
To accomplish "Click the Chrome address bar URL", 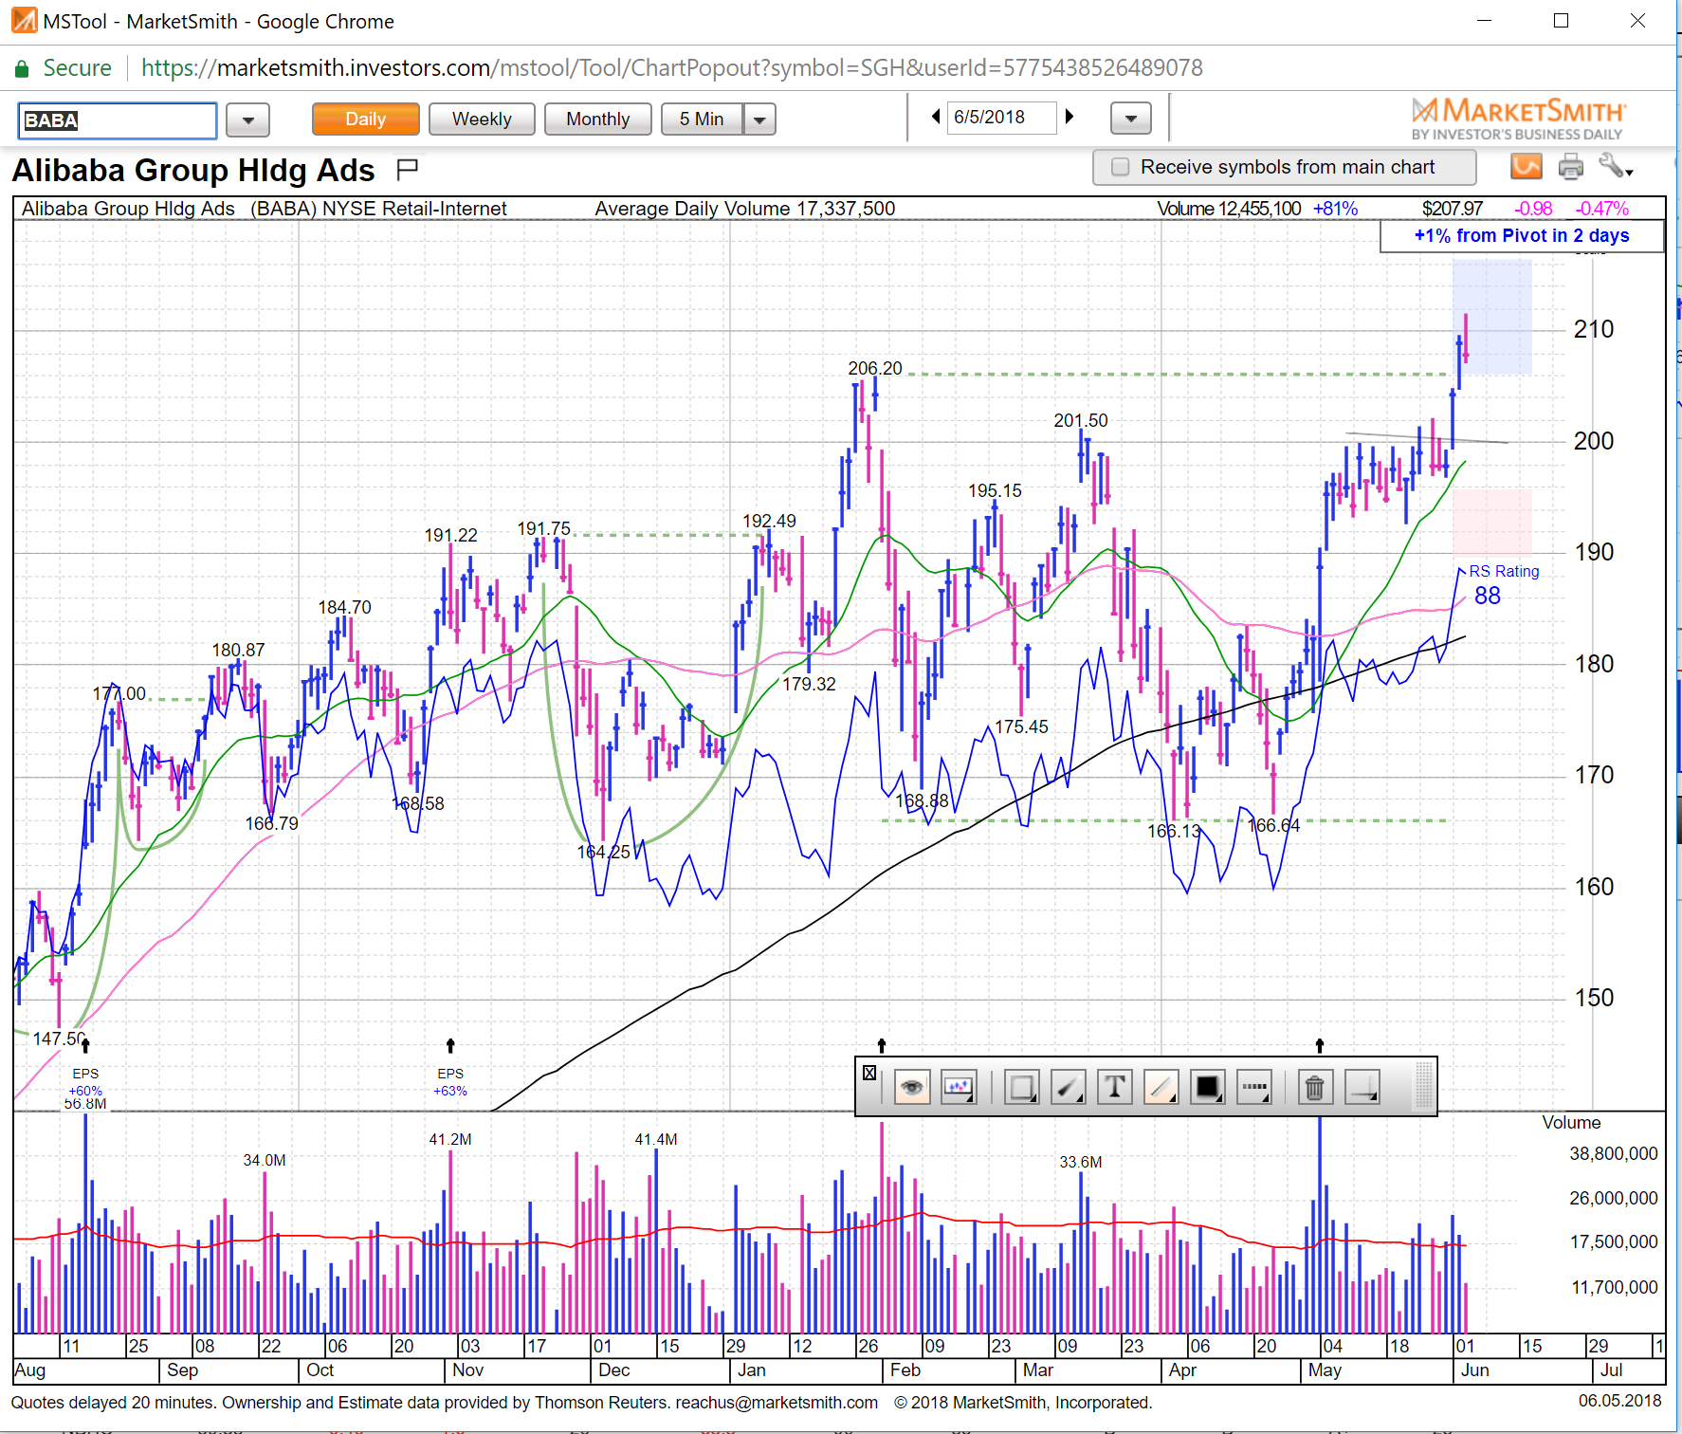I will click(671, 68).
